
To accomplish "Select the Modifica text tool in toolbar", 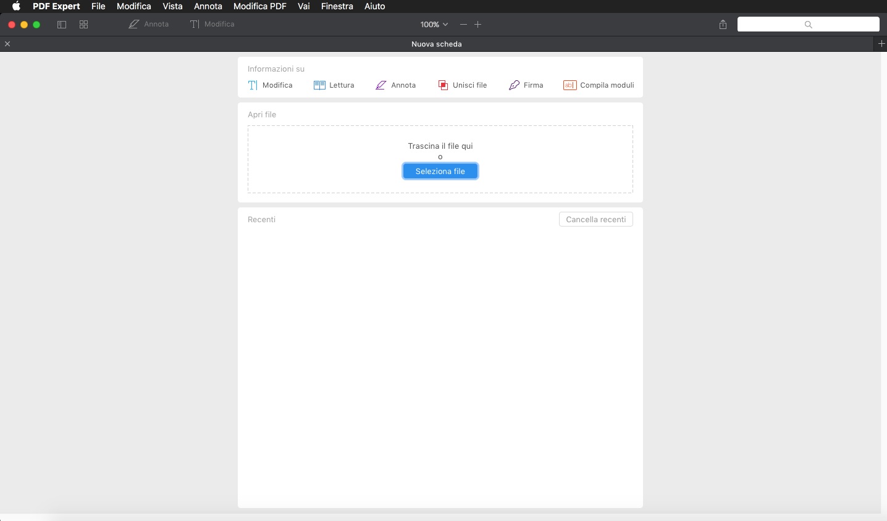I will (x=212, y=24).
